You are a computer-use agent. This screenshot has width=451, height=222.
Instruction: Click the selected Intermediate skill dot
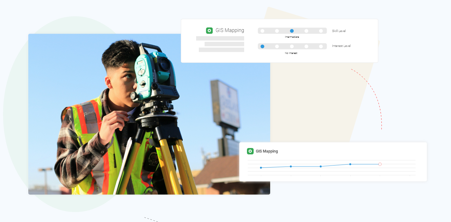coord(292,31)
